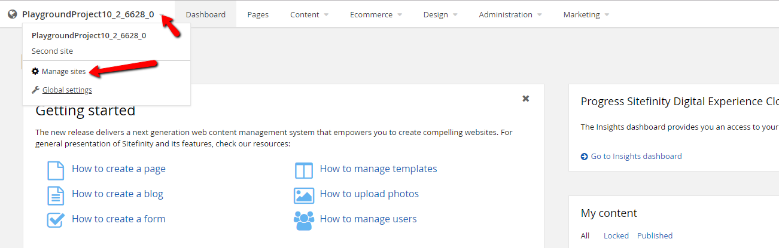Open Manage sites

pos(63,72)
